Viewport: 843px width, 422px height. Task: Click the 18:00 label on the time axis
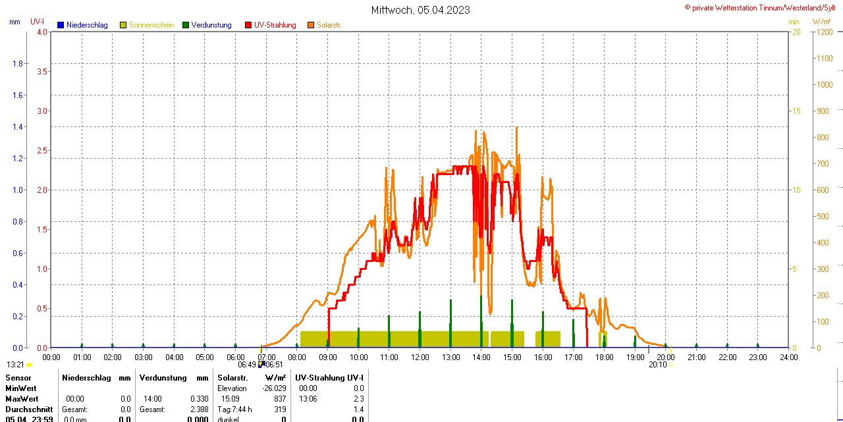click(x=605, y=357)
